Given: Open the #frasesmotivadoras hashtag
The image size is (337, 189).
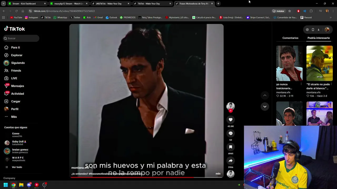Looking at the screenshot, I should click(101, 174).
